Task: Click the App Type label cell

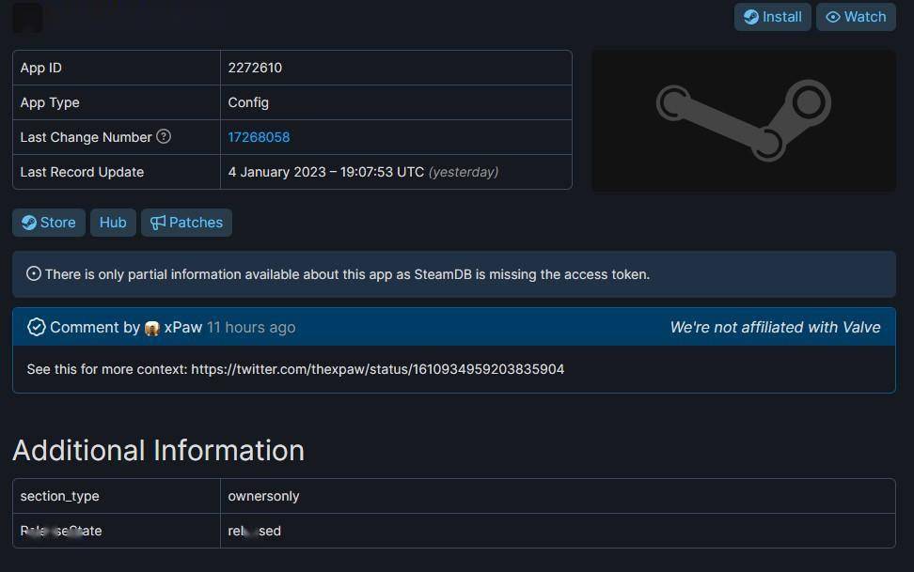Action: pos(117,102)
